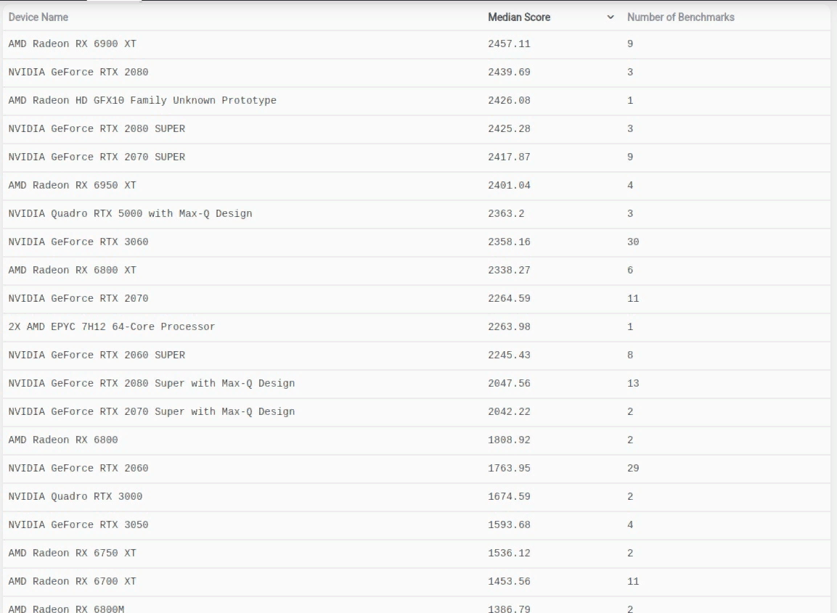This screenshot has height=613, width=837.
Task: Click median score 1536.12
Action: click(510, 553)
